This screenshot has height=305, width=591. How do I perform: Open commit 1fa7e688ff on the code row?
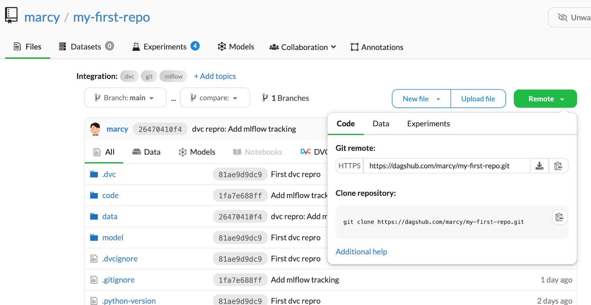(x=240, y=195)
